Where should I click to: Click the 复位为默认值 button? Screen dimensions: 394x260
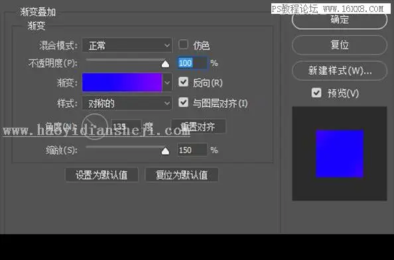tap(182, 175)
